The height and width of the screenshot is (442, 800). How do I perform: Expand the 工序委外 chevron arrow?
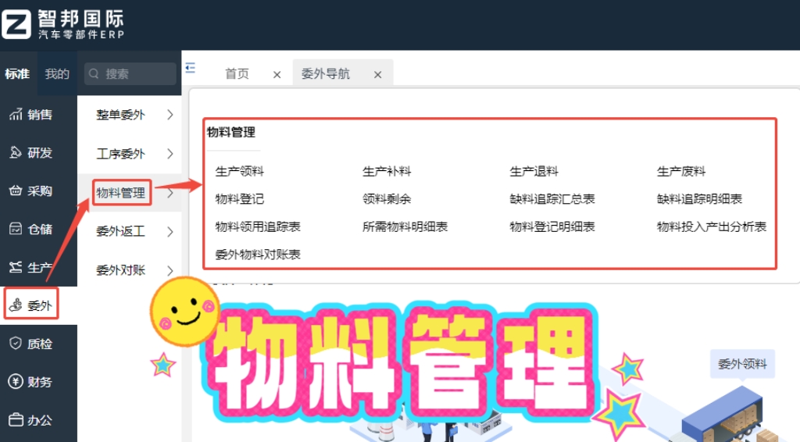click(170, 154)
